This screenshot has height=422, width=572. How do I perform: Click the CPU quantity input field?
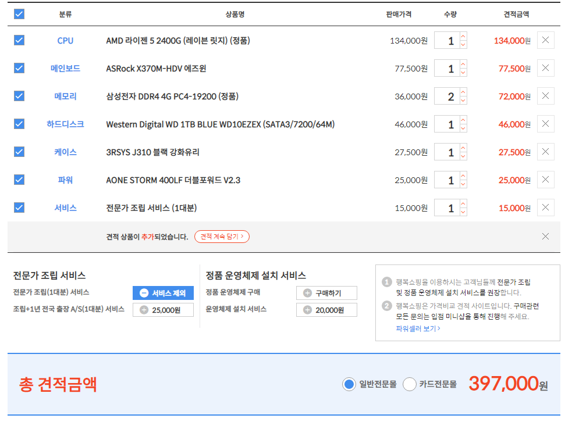(447, 41)
